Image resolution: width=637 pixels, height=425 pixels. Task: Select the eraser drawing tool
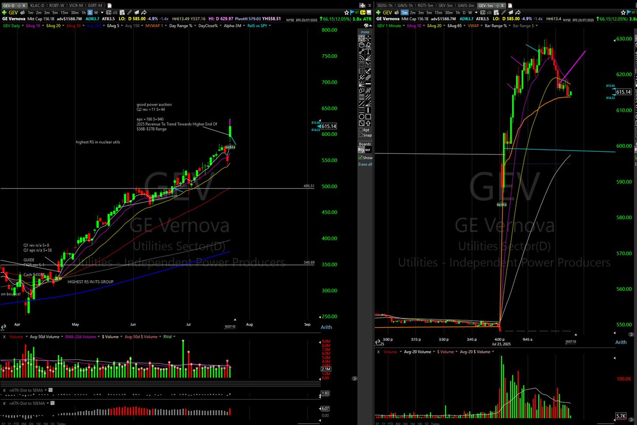click(368, 45)
